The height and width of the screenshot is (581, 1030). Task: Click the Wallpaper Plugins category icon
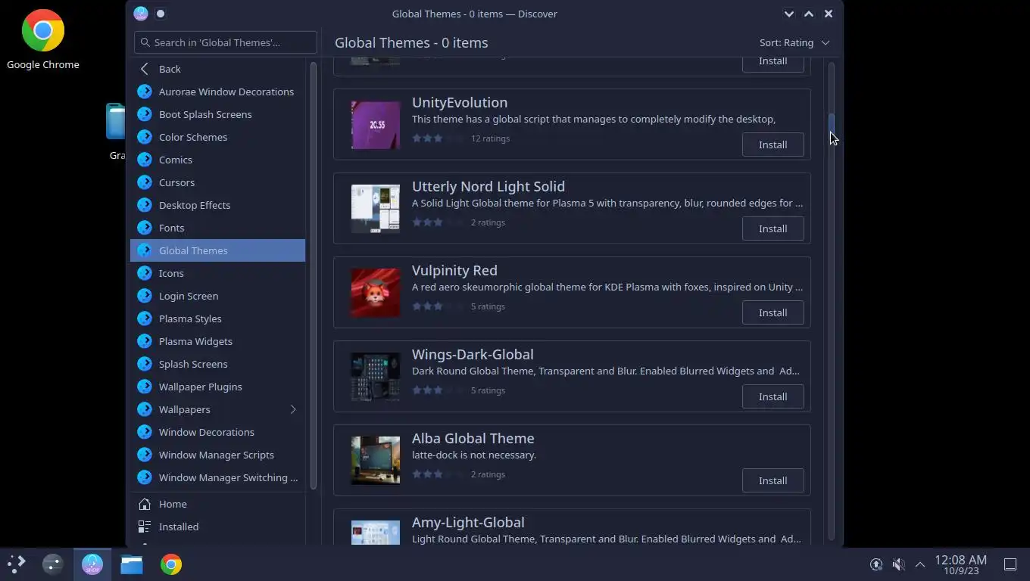(145, 387)
